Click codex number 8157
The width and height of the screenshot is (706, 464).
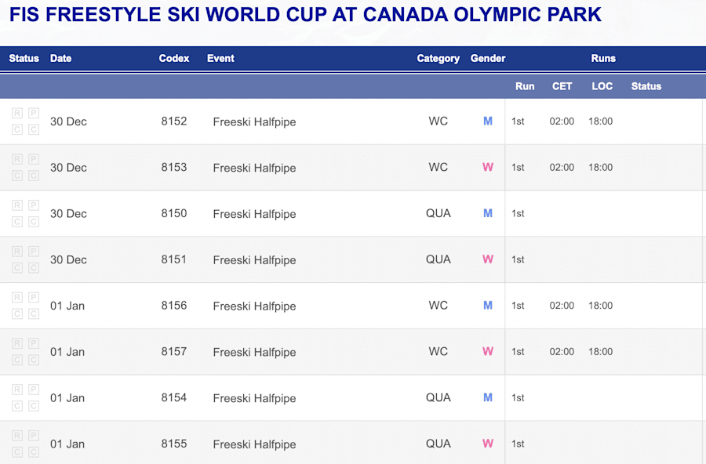pyautogui.click(x=174, y=351)
